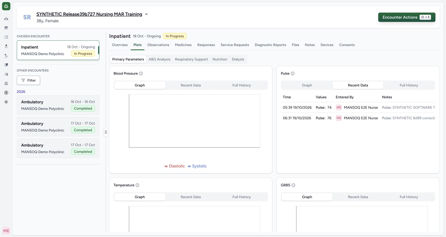Viewport: 446px width, 237px height.
Task: Click the info icon next to Pulse
Action: coord(293,74)
